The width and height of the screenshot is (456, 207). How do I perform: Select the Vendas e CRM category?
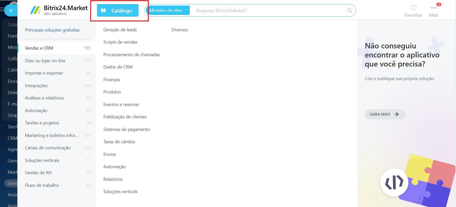pos(57,48)
